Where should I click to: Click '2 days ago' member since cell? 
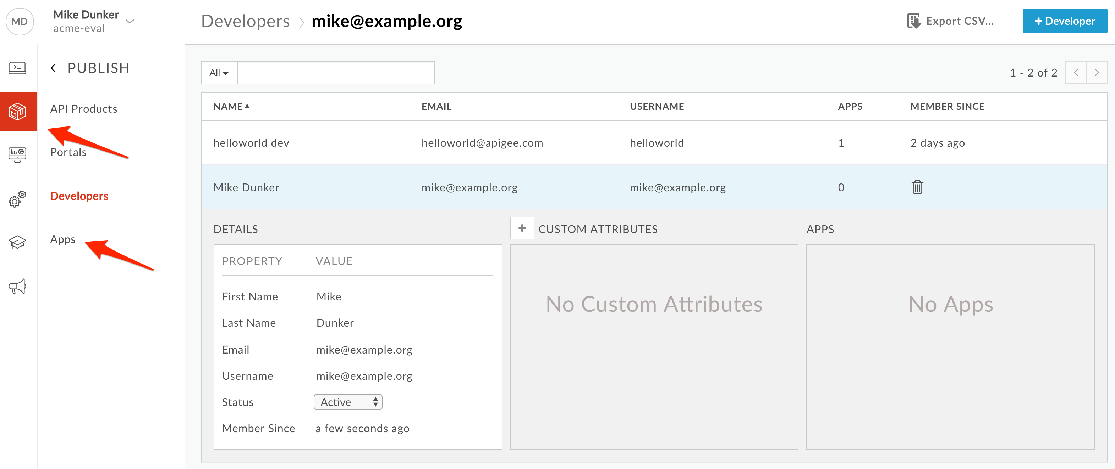point(938,143)
